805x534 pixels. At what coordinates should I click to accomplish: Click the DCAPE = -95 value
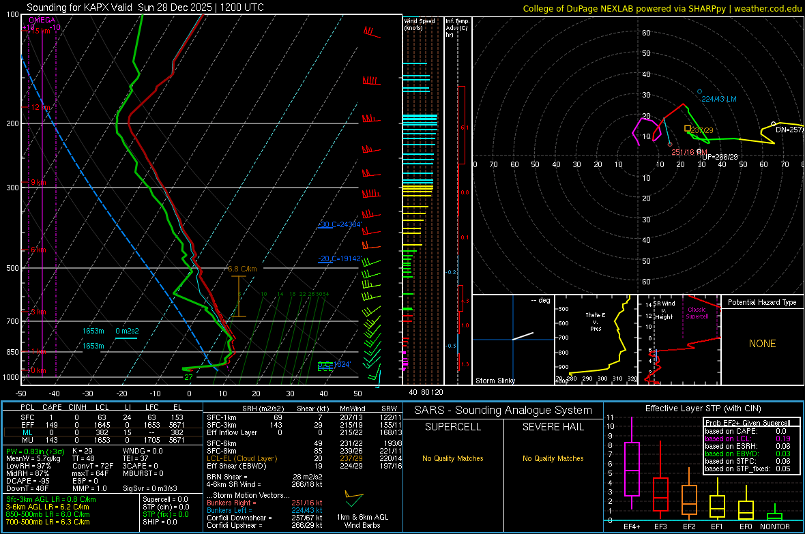pyautogui.click(x=27, y=481)
